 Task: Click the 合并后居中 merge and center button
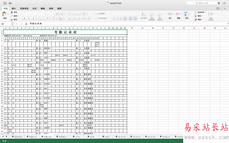(x=101, y=18)
